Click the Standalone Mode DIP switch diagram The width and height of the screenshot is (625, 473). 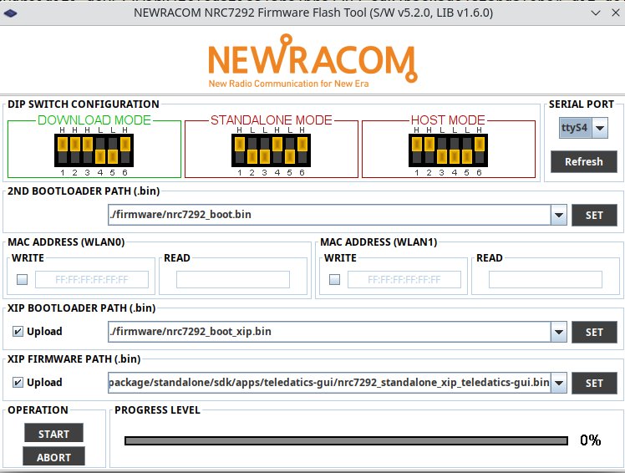[271, 150]
